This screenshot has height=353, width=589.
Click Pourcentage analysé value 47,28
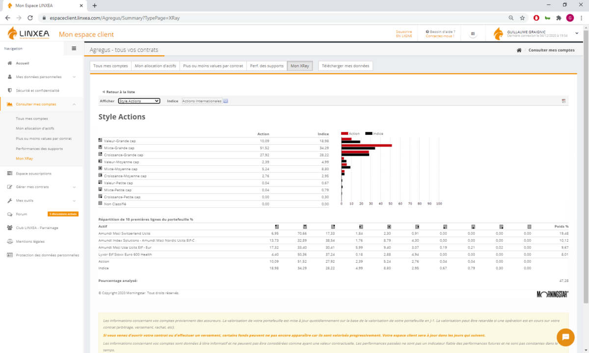coord(564,281)
